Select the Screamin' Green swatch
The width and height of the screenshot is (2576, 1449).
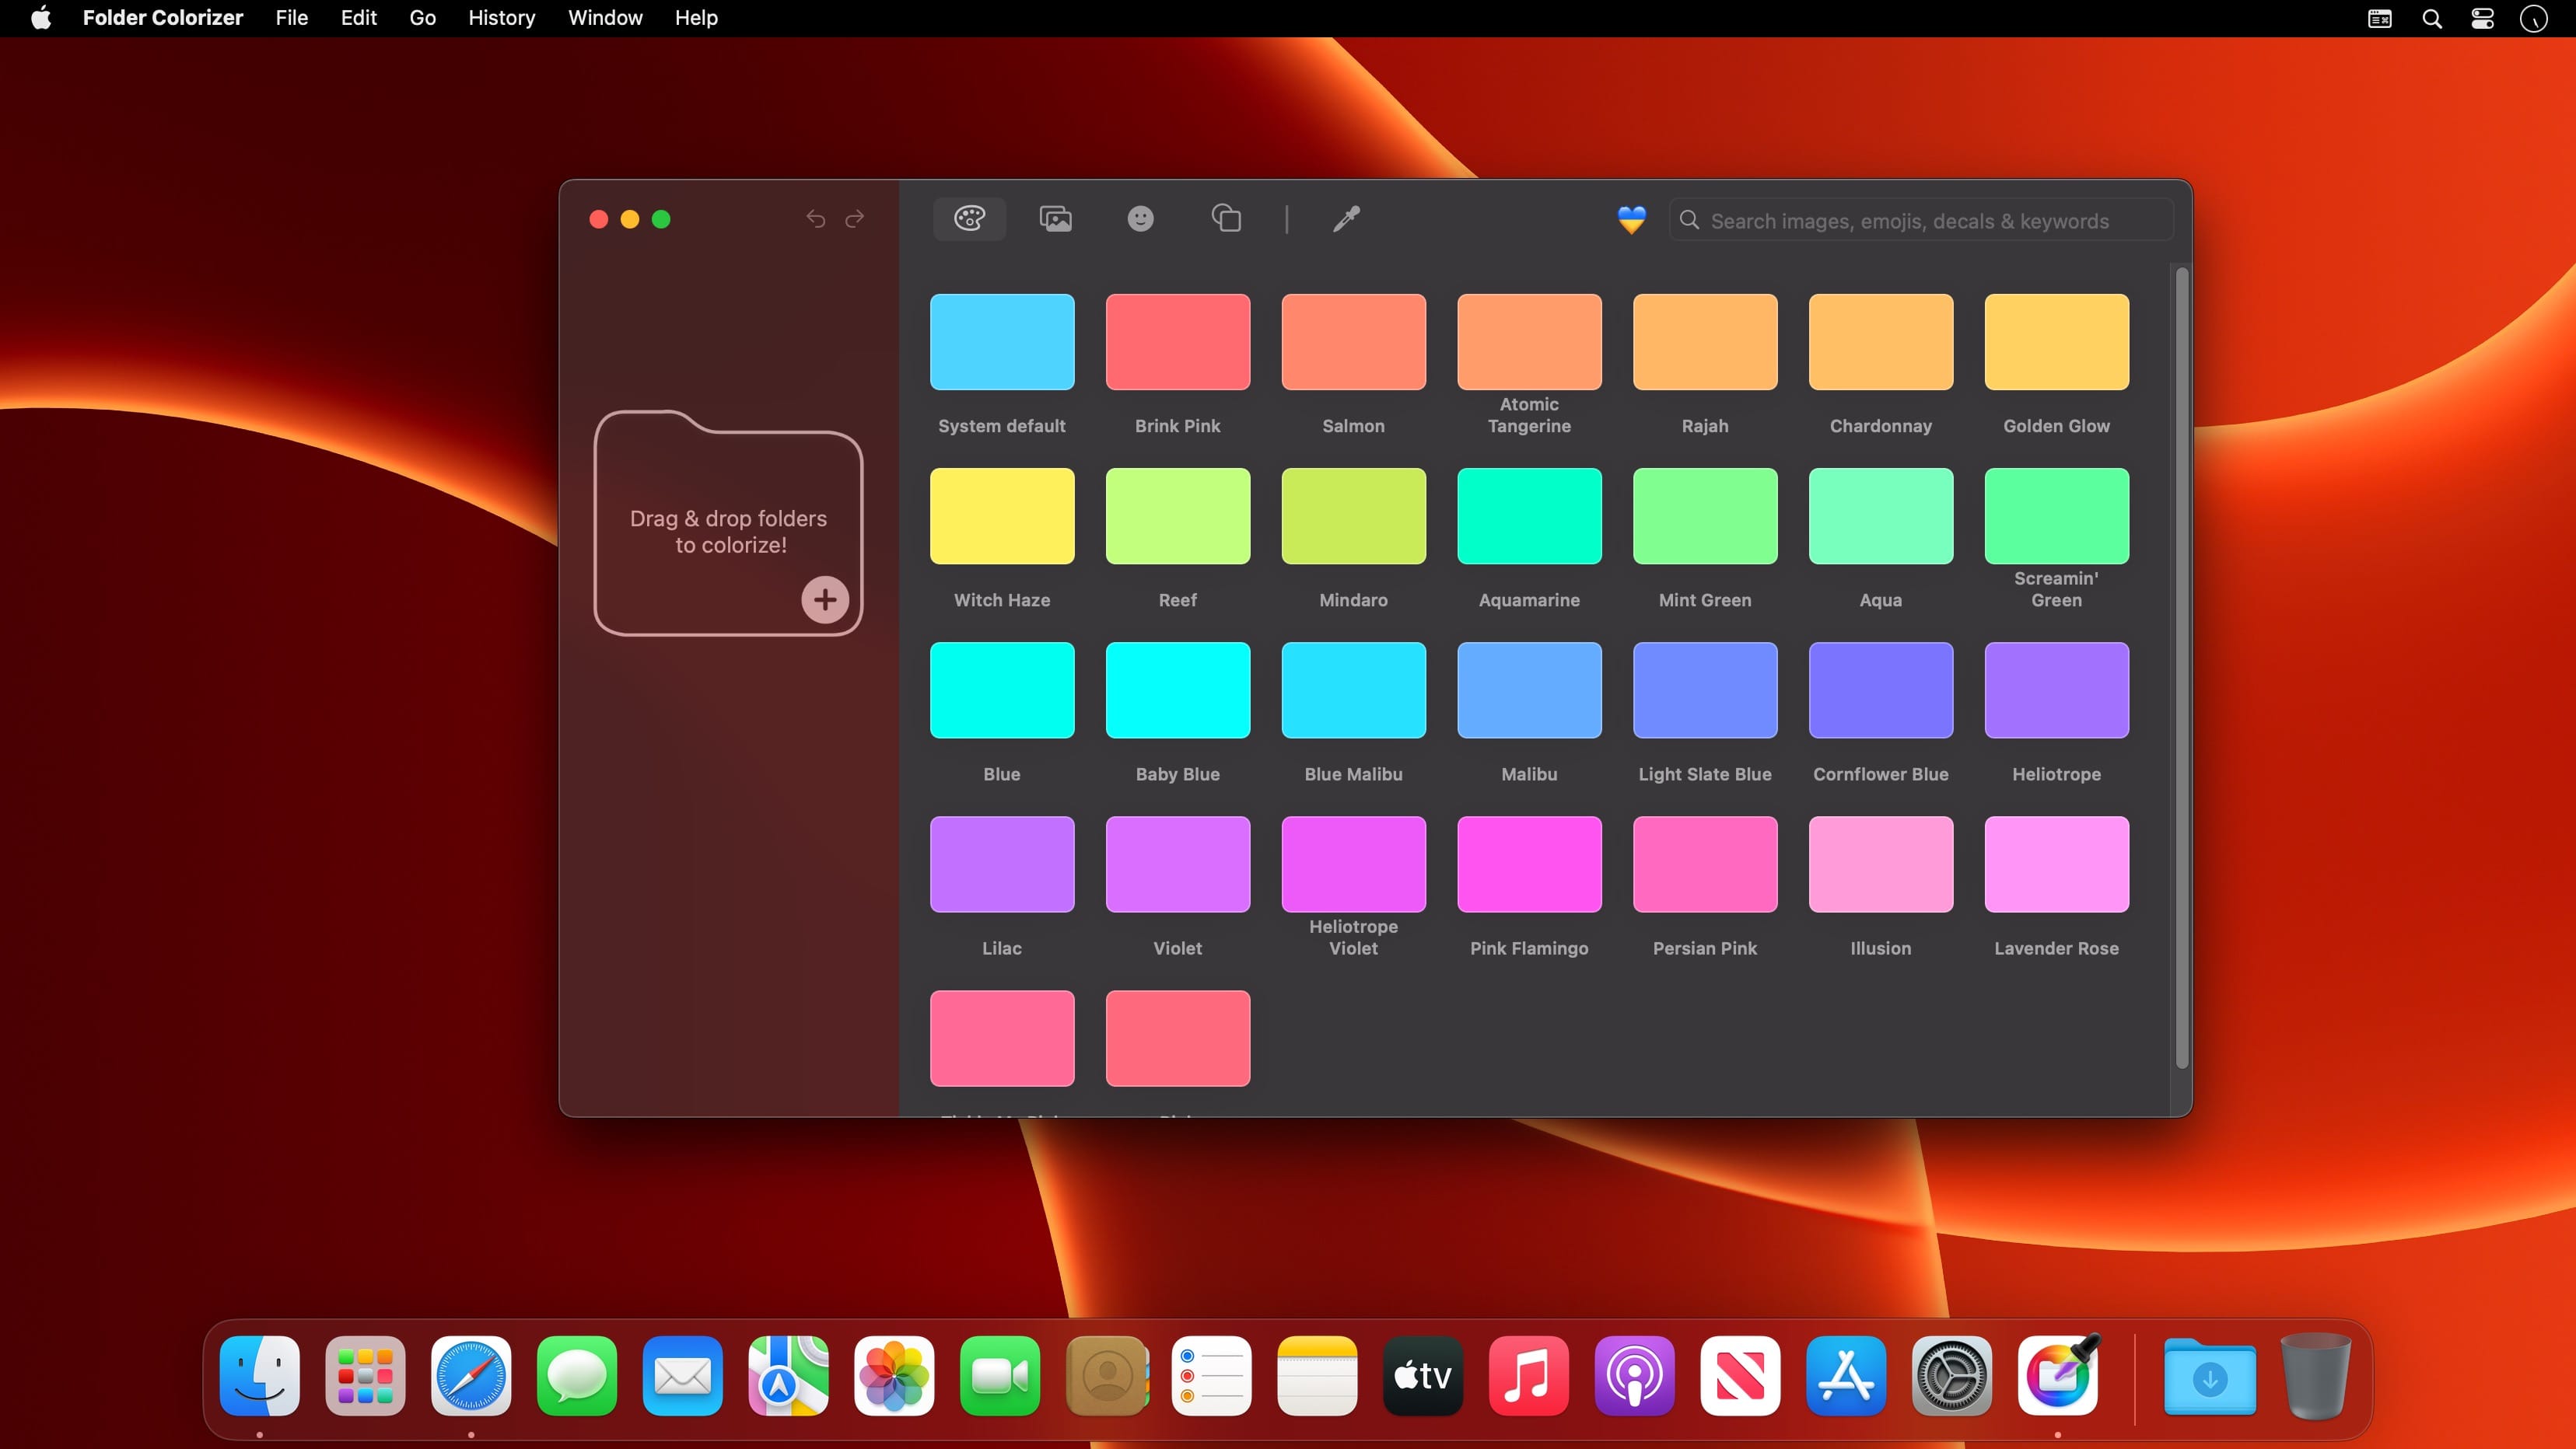(2056, 515)
